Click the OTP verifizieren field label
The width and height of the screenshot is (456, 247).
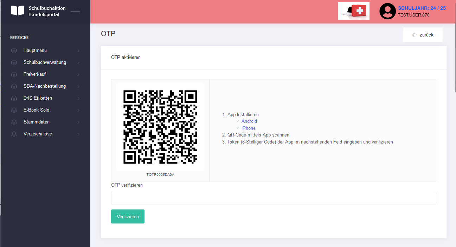click(127, 185)
